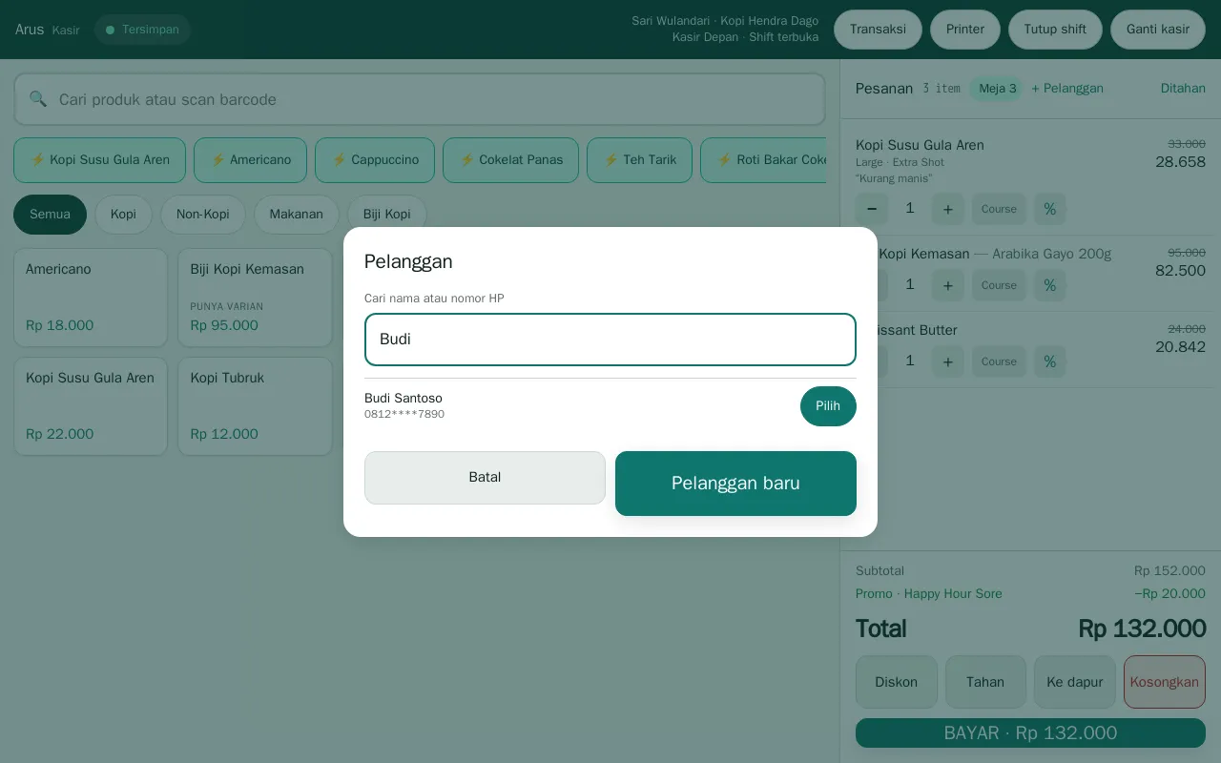Decrease quantity of Kopi Susu Gula Aren
The image size is (1221, 763).
tap(872, 209)
